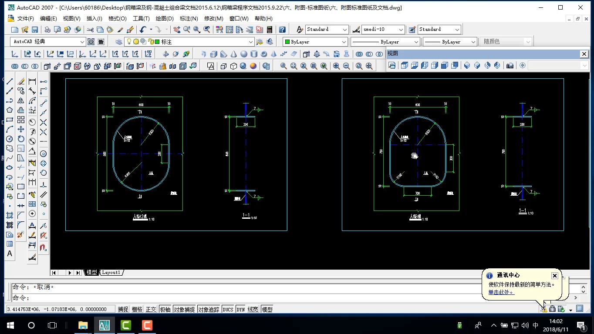Open the smedi-10 dimension style dropdown
Viewport: 594px width, 334px height.
401,30
